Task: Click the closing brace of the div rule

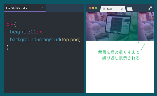Action: [x=8, y=47]
